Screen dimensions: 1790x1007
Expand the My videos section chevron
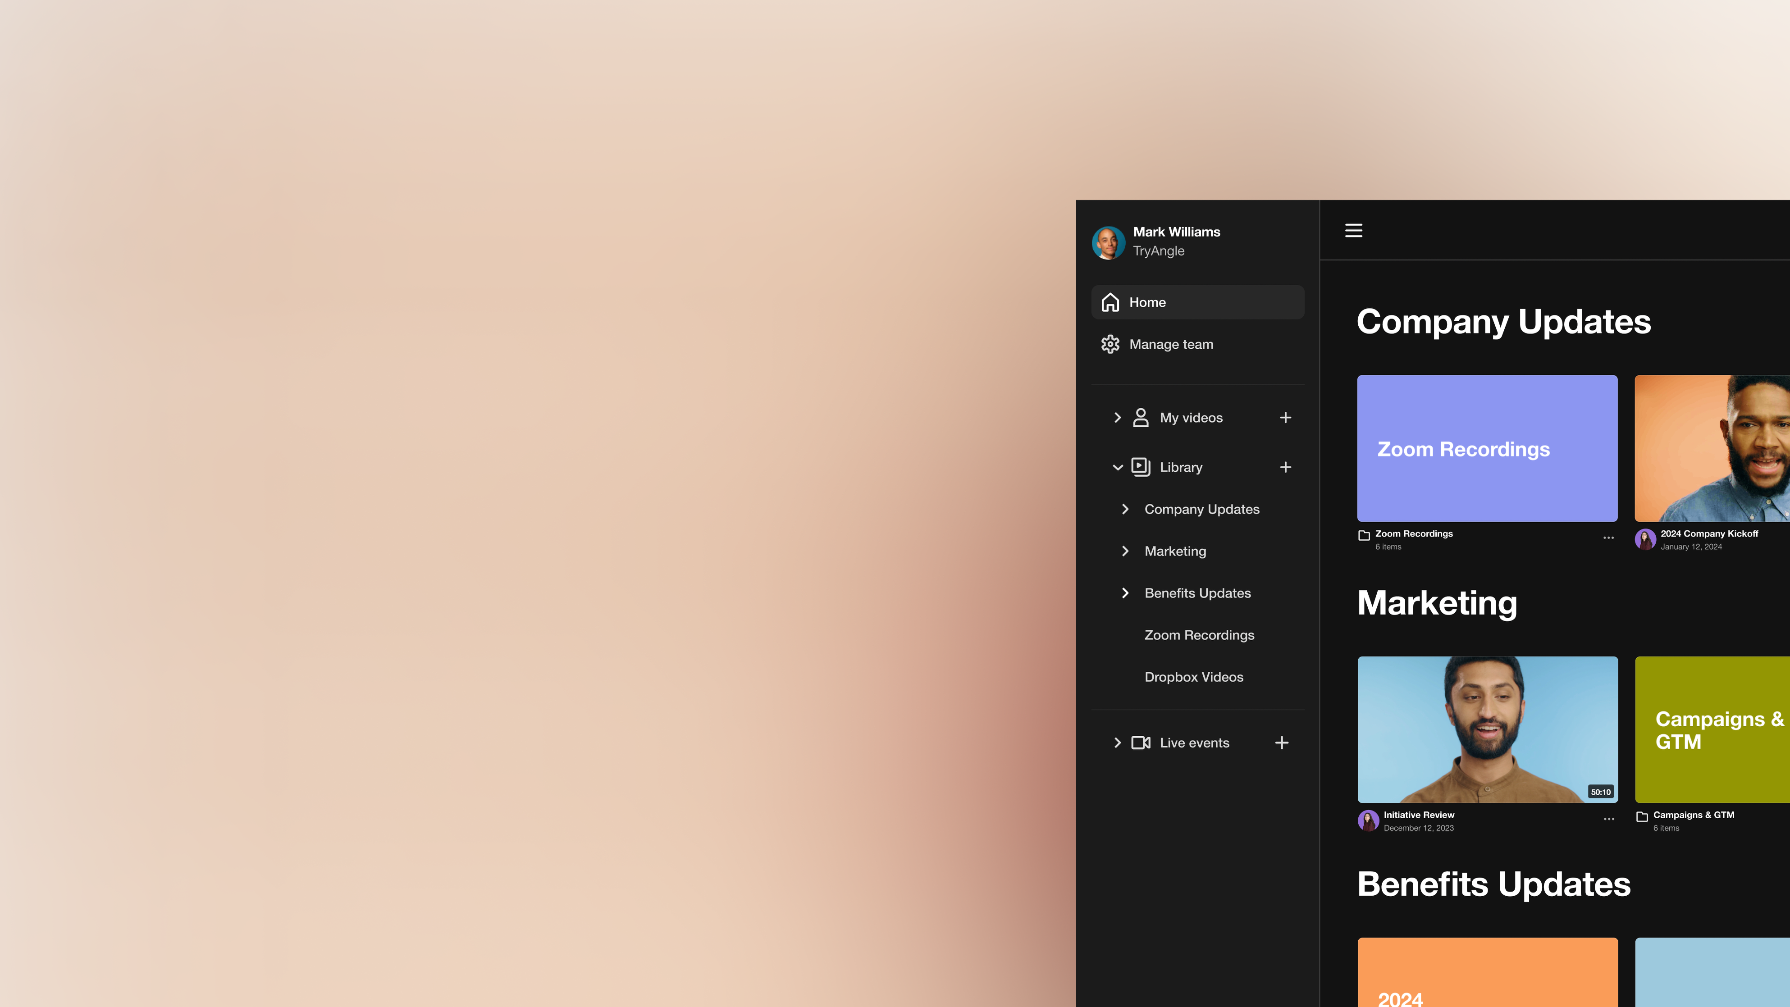click(1117, 418)
